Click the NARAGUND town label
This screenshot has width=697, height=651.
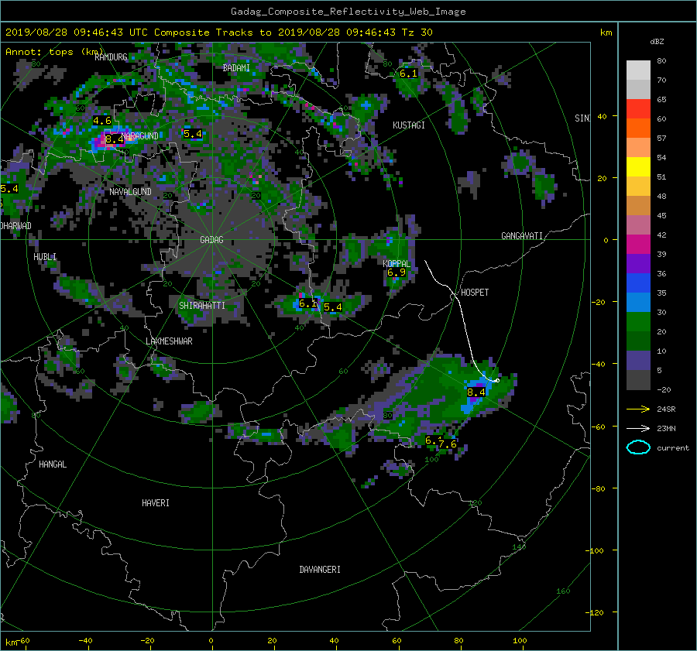point(140,136)
